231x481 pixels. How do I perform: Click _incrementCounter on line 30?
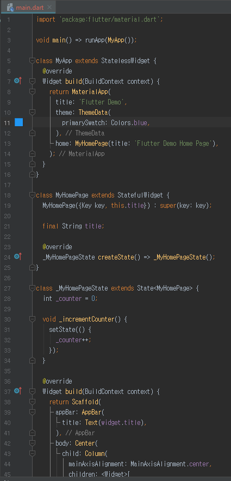click(x=86, y=319)
